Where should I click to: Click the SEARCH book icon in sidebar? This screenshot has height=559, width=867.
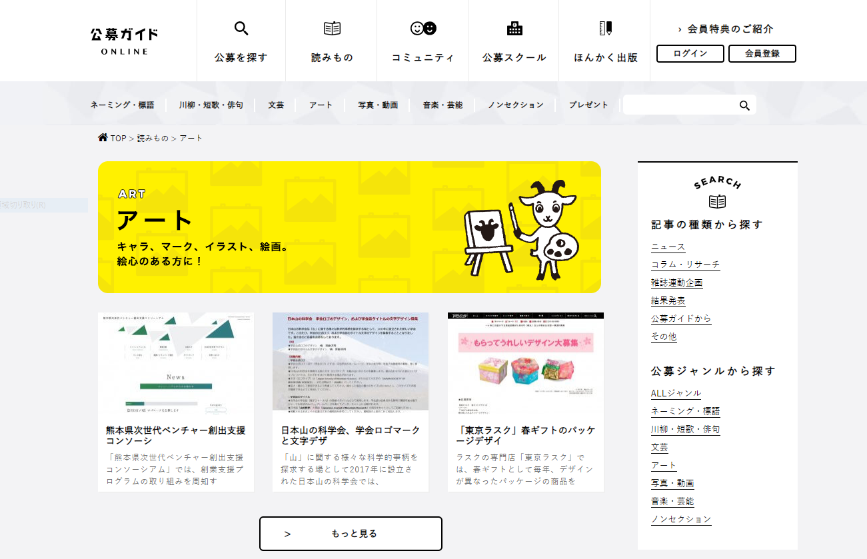click(x=717, y=201)
